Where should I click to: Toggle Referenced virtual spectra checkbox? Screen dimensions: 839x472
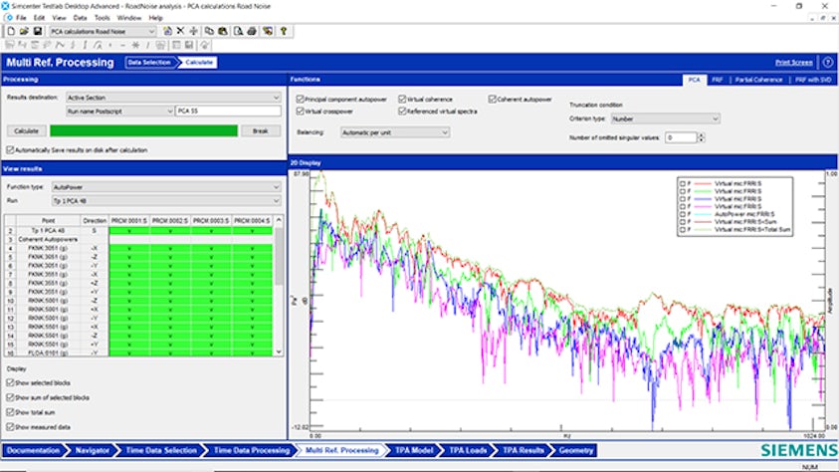[x=402, y=112]
